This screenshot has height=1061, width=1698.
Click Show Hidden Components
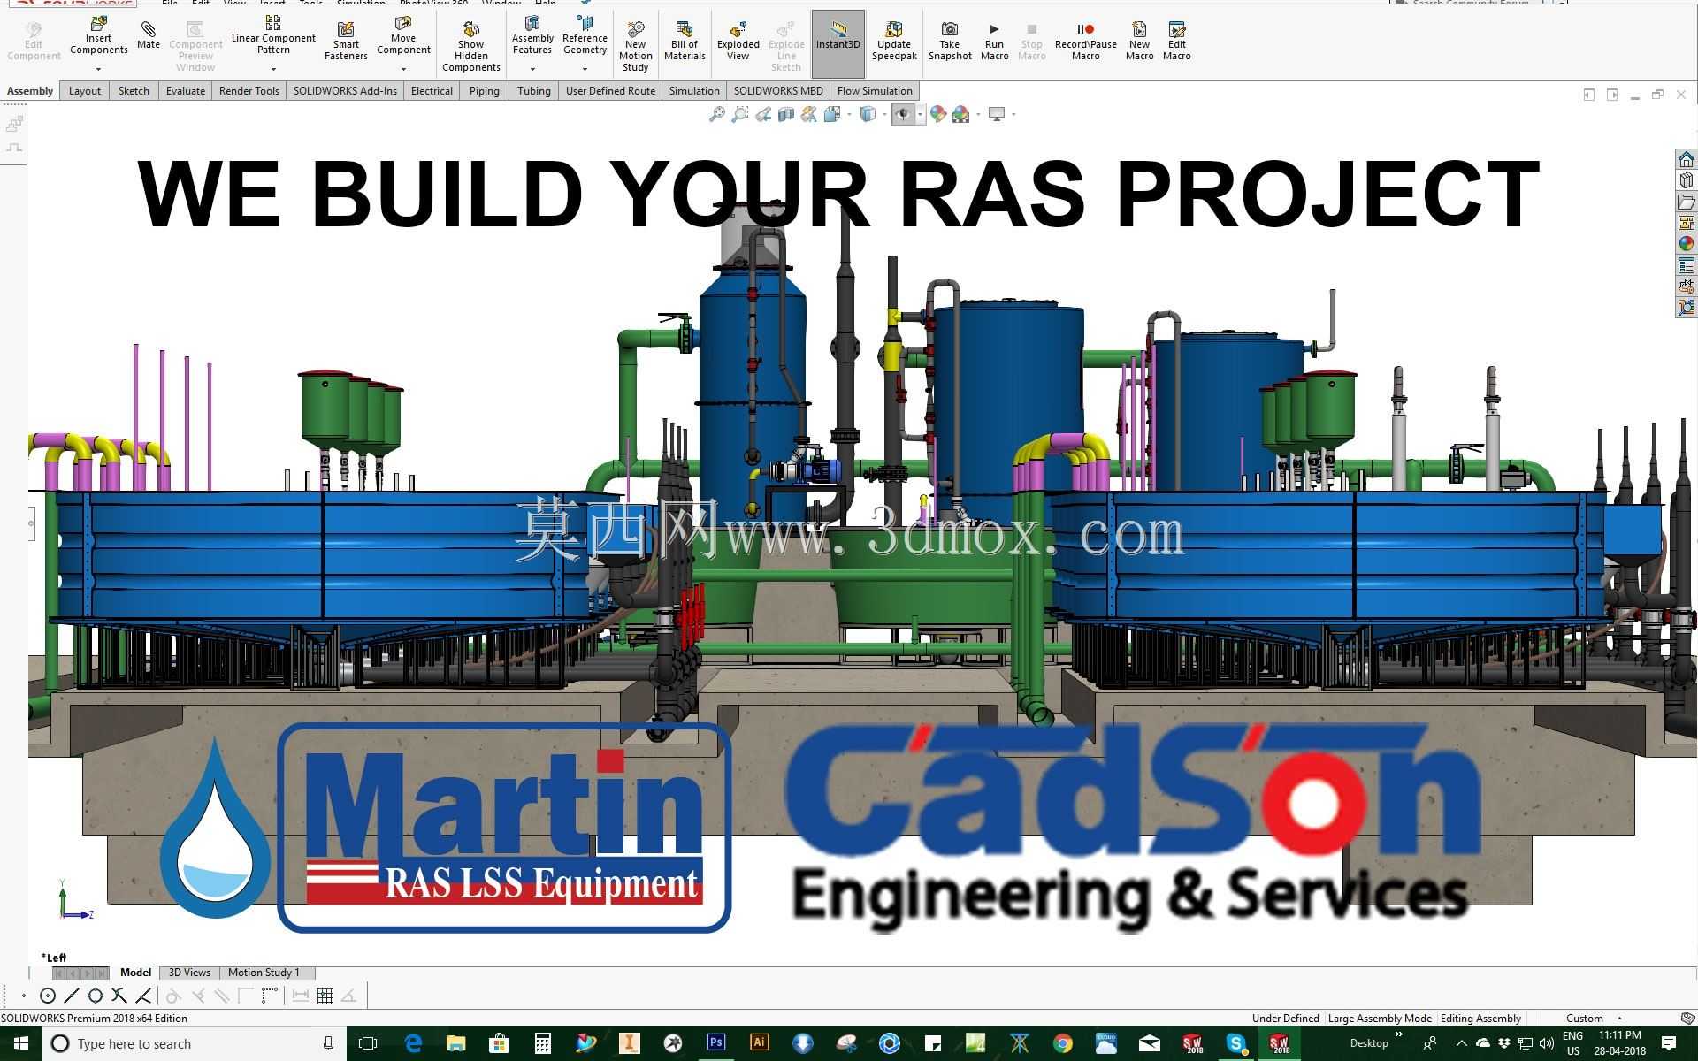pyautogui.click(x=470, y=44)
